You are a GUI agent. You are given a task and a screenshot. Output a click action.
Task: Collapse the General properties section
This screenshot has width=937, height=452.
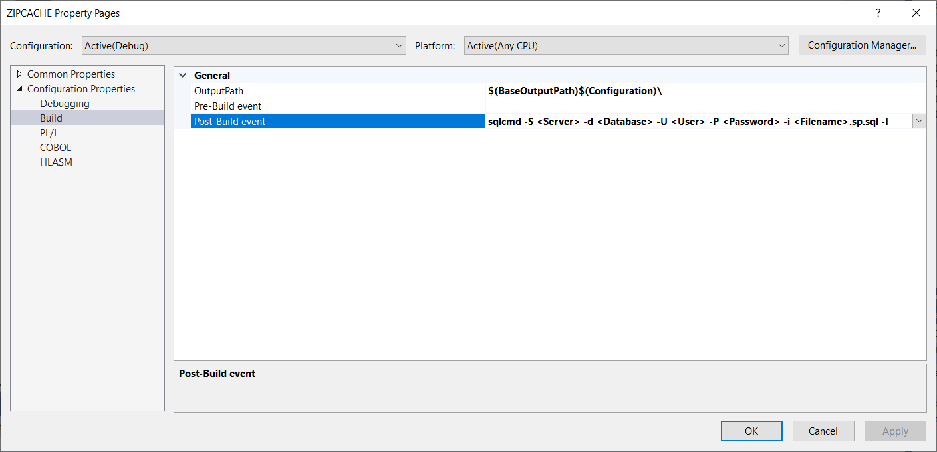point(183,75)
